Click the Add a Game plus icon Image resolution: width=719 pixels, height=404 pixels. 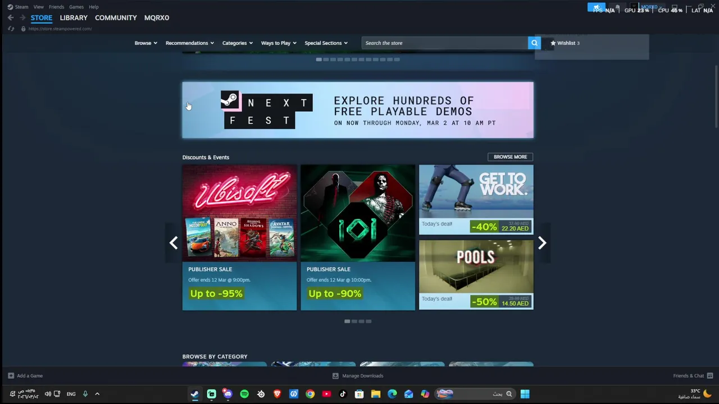[x=11, y=376]
